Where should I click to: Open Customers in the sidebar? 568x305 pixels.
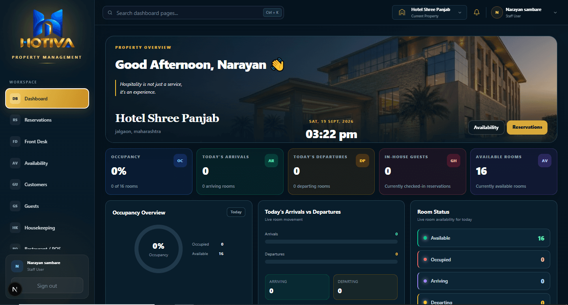pos(47,185)
